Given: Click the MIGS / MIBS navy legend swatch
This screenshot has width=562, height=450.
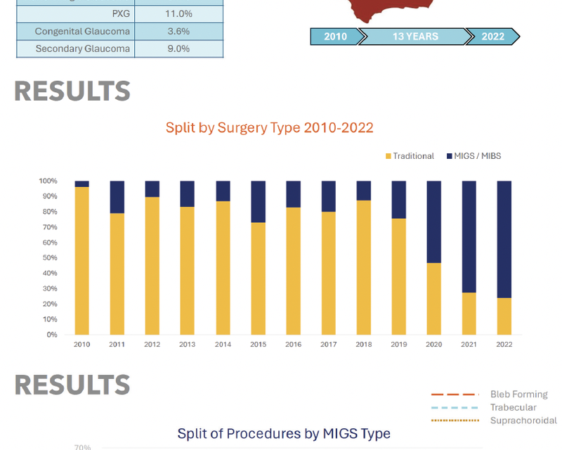Looking at the screenshot, I should 450,156.
